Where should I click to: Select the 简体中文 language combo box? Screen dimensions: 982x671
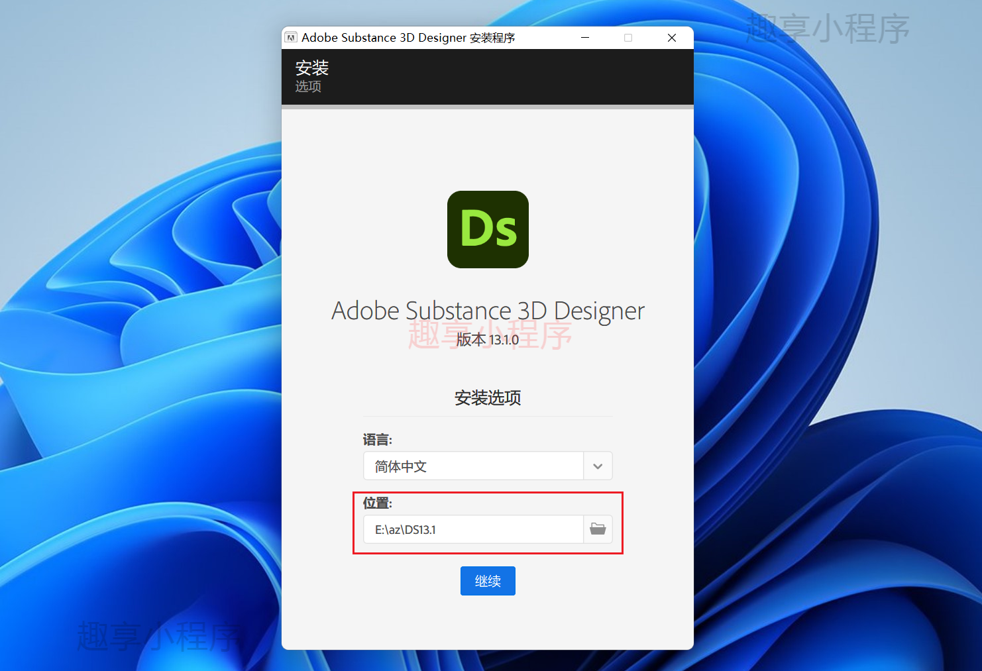[488, 466]
